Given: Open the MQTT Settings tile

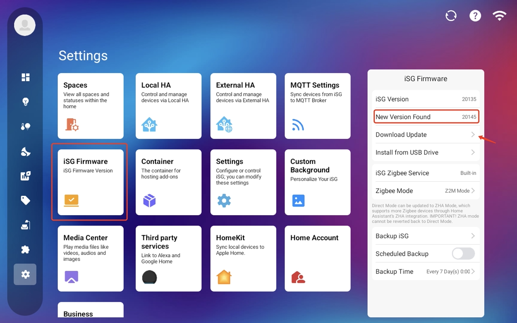Looking at the screenshot, I should coord(317,106).
